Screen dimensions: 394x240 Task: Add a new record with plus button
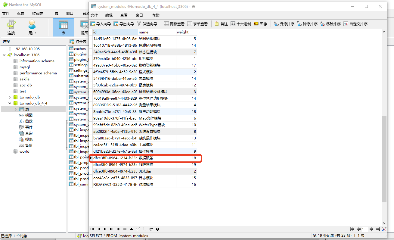[x=118, y=229]
